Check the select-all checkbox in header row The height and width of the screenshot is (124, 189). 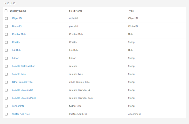(6, 11)
